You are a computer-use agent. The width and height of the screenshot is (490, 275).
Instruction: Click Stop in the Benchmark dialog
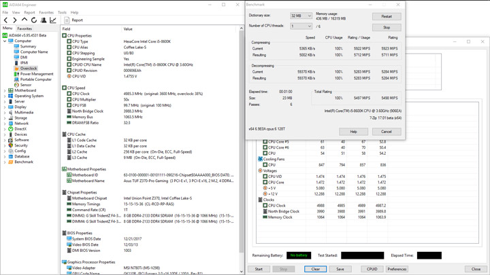click(x=387, y=27)
